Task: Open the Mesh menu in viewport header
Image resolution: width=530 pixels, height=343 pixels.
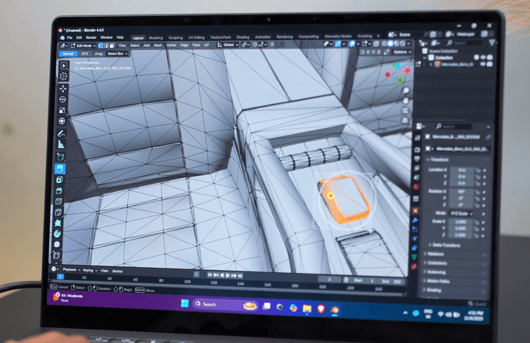Action: (158, 46)
